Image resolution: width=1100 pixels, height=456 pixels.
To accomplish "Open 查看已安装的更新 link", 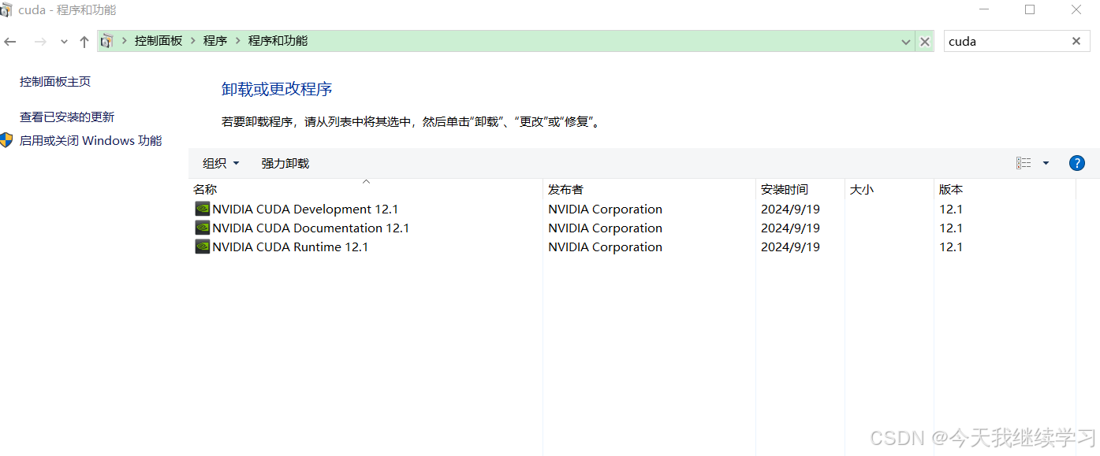I will pos(67,117).
